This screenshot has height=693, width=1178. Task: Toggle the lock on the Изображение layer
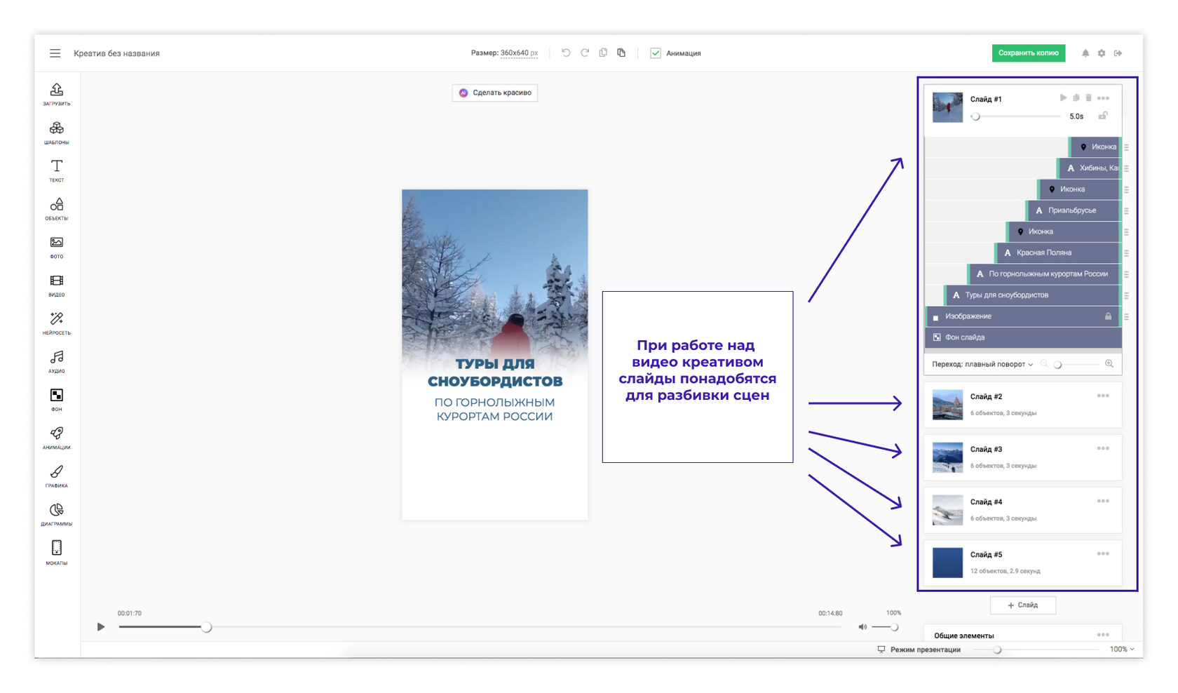click(x=1109, y=316)
